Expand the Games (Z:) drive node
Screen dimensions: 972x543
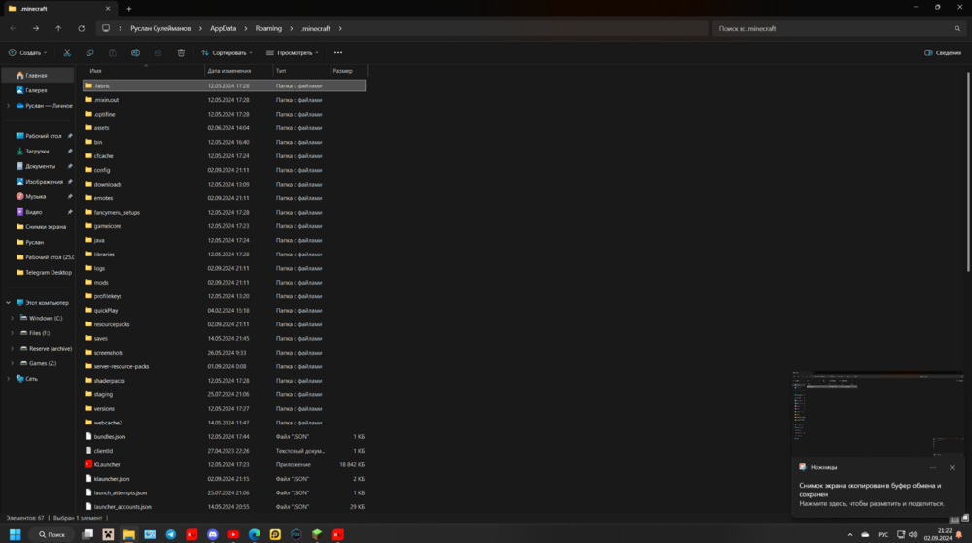pyautogui.click(x=12, y=363)
